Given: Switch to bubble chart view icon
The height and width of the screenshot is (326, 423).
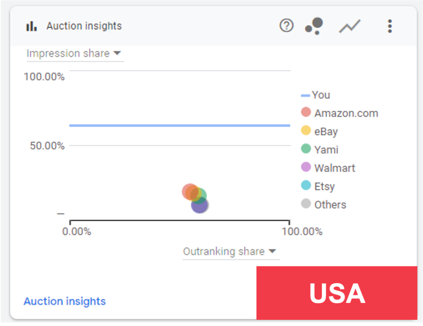Looking at the screenshot, I should pyautogui.click(x=314, y=26).
